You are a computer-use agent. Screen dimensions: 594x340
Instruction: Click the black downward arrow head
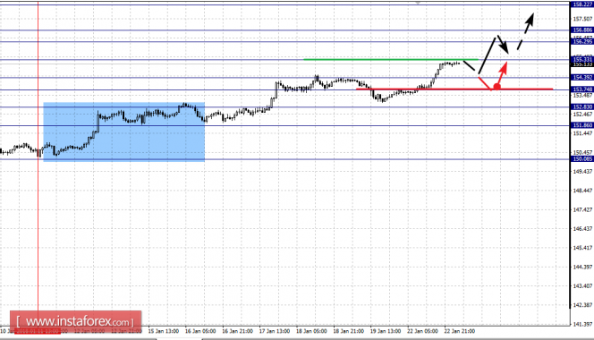coord(505,47)
